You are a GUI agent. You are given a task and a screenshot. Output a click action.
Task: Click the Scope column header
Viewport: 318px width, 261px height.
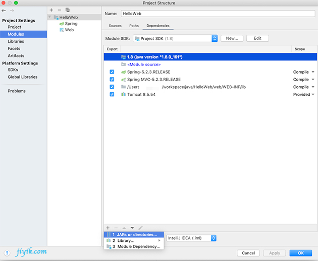point(300,49)
